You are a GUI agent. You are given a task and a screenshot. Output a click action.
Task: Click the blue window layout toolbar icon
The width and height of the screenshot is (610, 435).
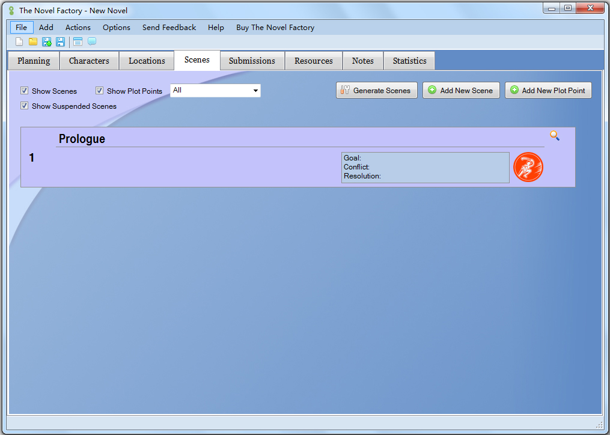pyautogui.click(x=78, y=41)
